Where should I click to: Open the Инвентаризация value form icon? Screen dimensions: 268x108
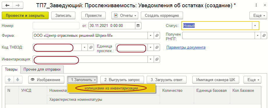pyautogui.click(x=157, y=59)
